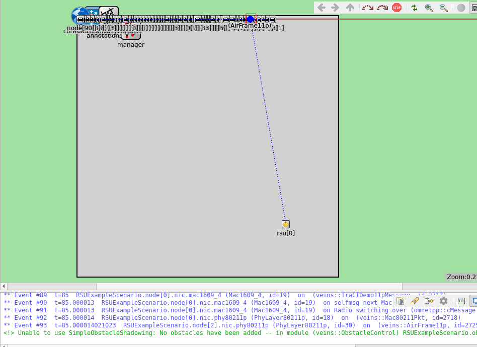The image size is (477, 347).
Task: Switch to log view monitor icon
Action: (474, 301)
